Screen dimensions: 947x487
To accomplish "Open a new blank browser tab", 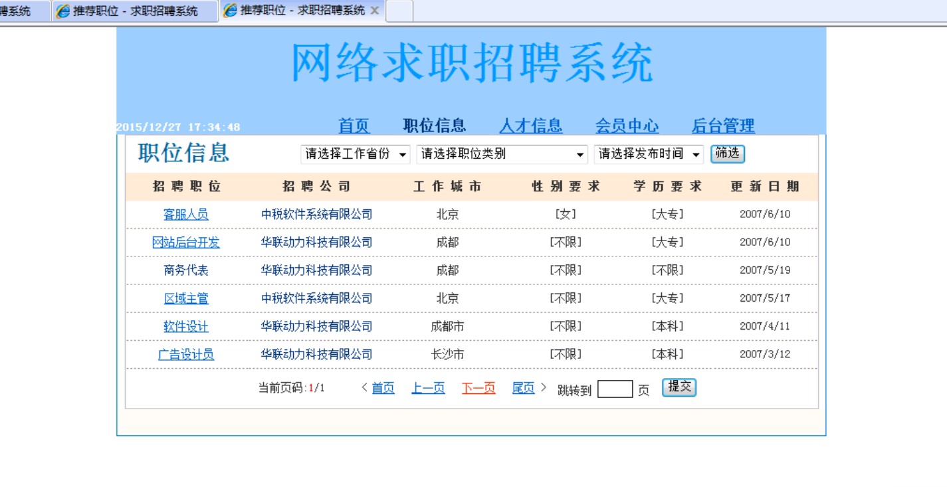I will pyautogui.click(x=399, y=11).
